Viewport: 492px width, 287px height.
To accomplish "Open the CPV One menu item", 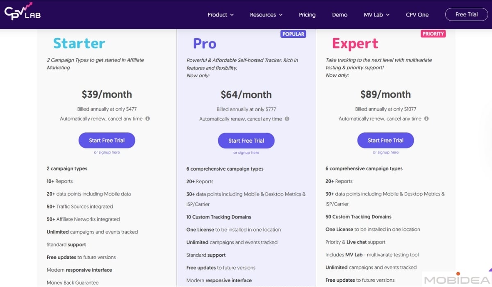I will pos(417,14).
